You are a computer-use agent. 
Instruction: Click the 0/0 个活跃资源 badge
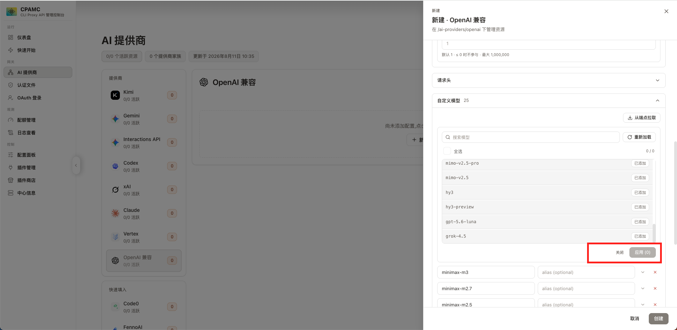pyautogui.click(x=122, y=56)
